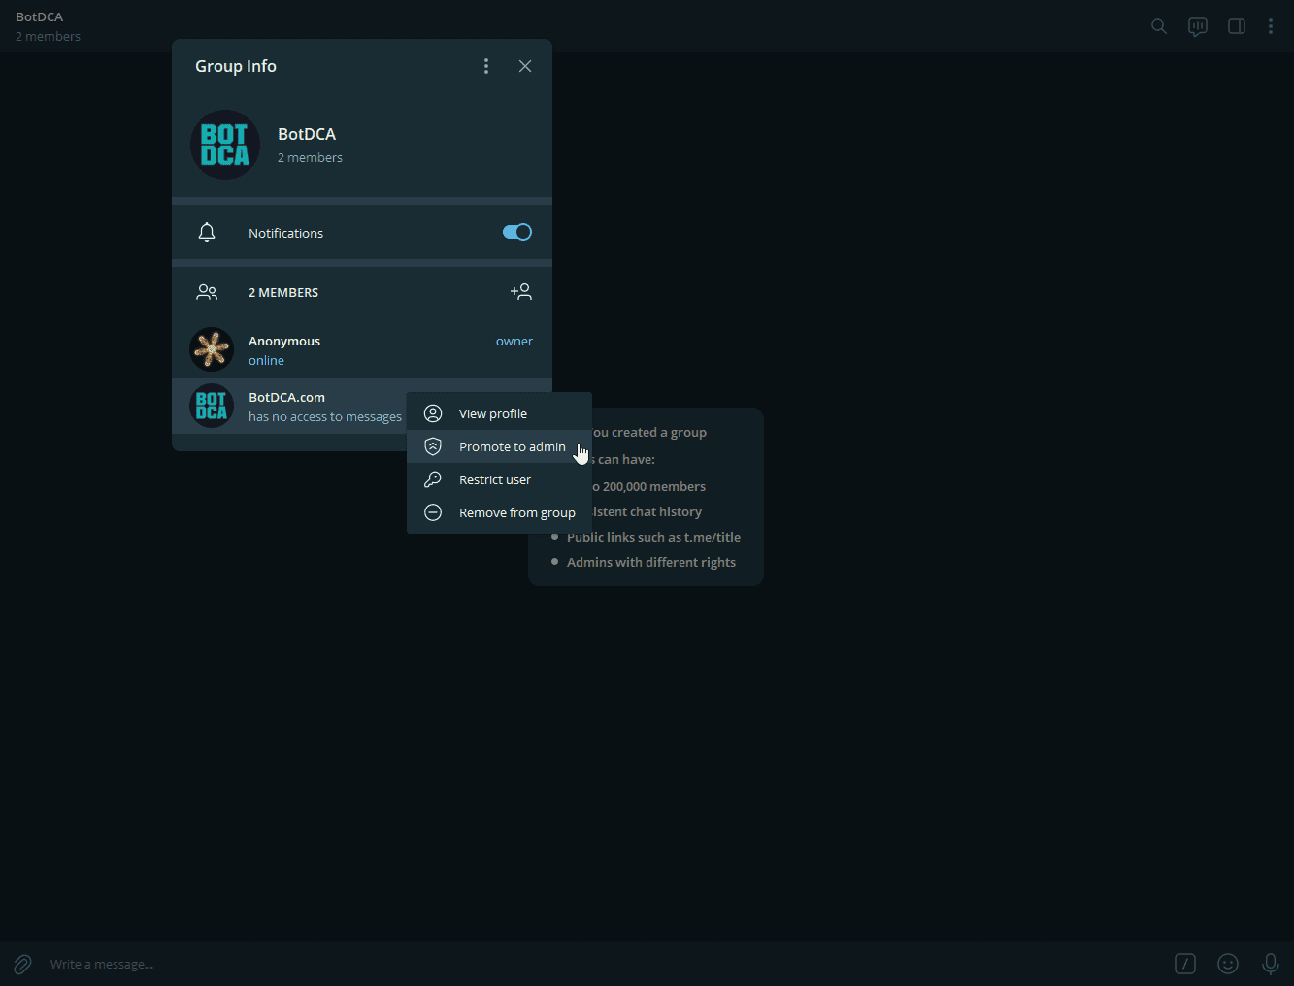Screen dimensions: 1294x986
Task: Toggle the side panel icon in header
Action: pyautogui.click(x=1236, y=26)
